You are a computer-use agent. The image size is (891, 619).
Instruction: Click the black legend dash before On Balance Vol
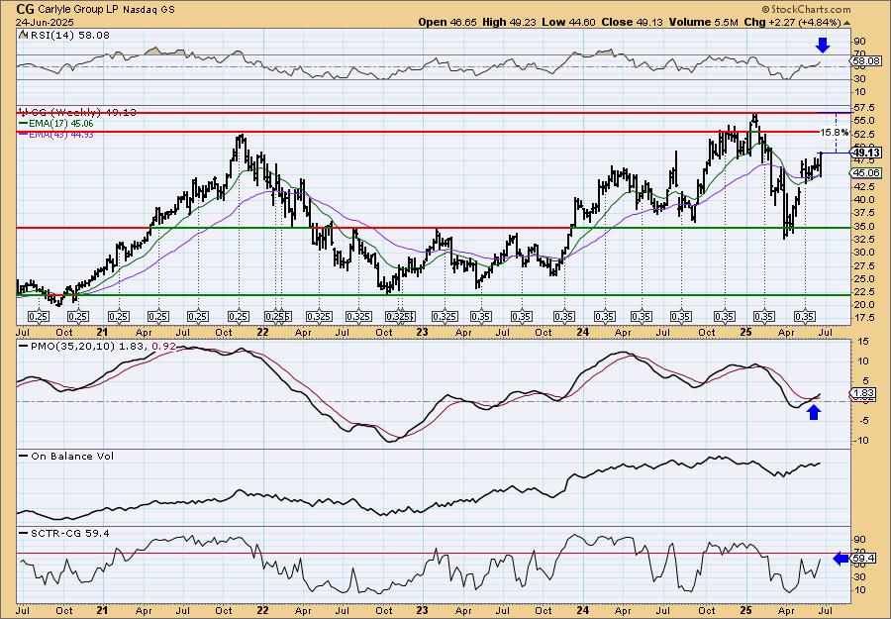(24, 456)
